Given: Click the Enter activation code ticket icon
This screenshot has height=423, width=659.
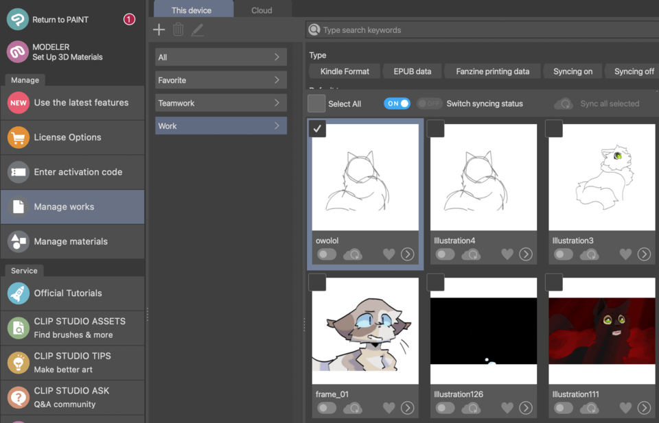Looking at the screenshot, I should tap(18, 172).
